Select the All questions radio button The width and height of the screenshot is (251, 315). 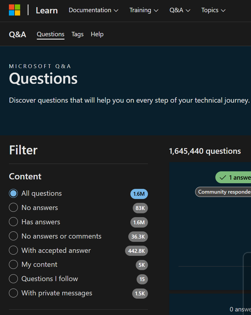coord(13,193)
